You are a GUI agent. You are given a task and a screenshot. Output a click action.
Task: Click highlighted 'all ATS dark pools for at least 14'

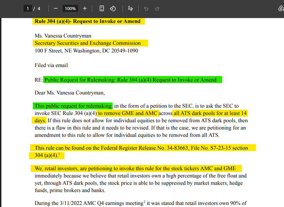click(210, 113)
